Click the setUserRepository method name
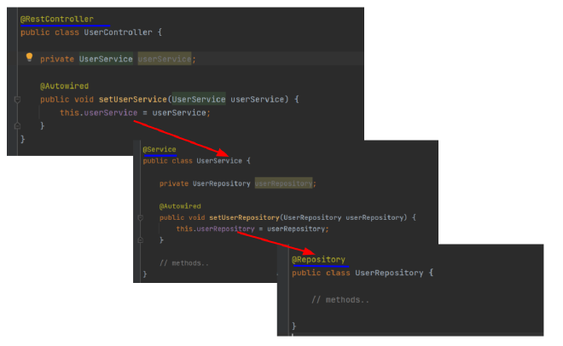Screen dimensions: 563x346 coord(244,217)
